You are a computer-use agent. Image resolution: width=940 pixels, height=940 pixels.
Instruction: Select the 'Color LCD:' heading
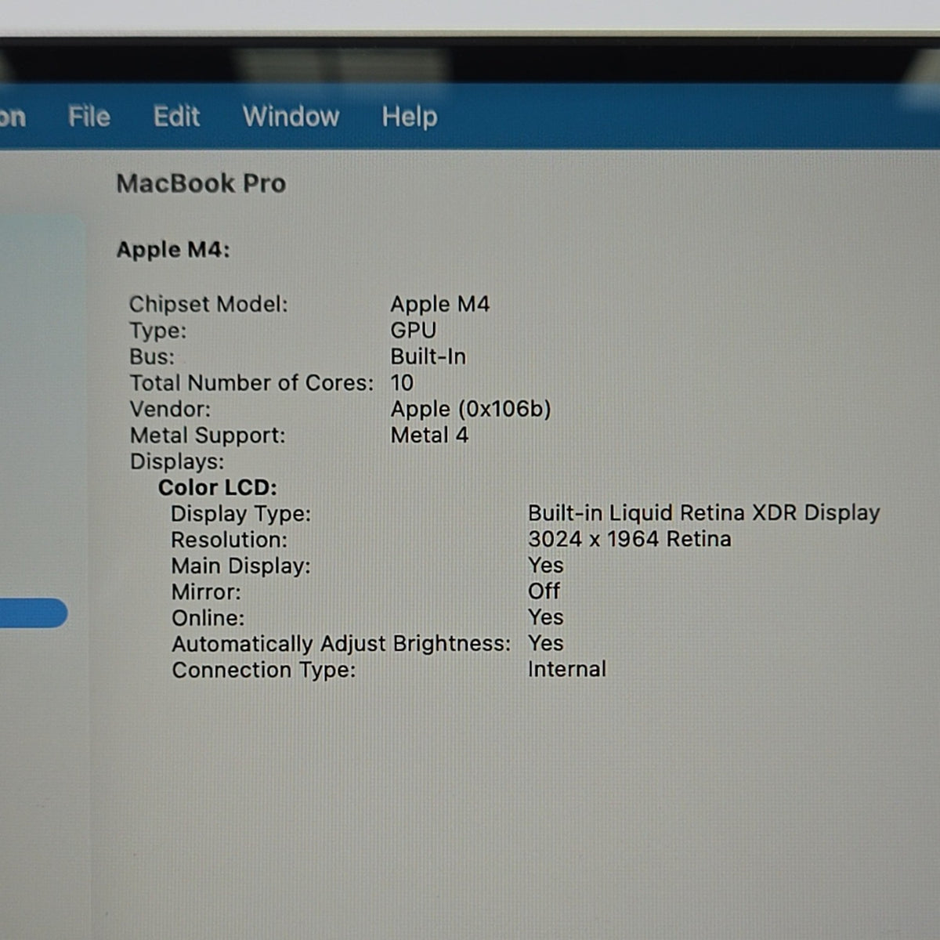218,487
